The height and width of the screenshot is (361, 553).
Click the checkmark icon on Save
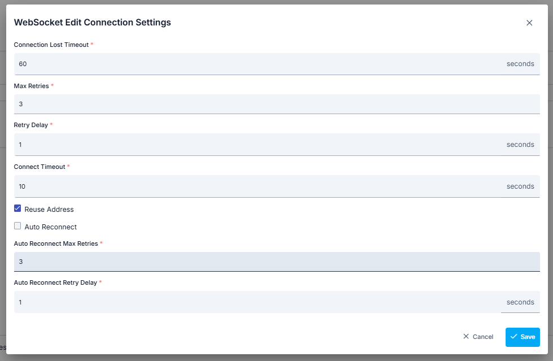(513, 337)
